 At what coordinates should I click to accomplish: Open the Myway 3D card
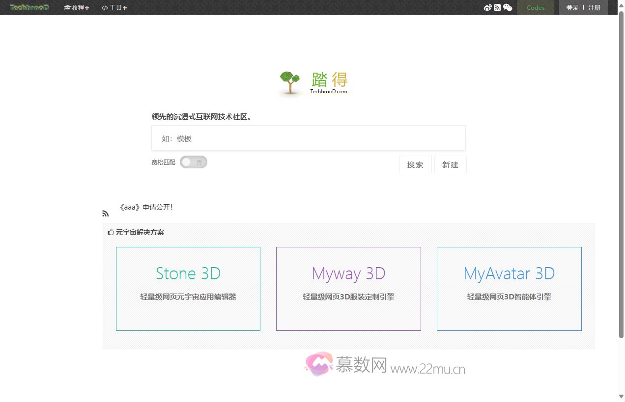click(x=348, y=289)
